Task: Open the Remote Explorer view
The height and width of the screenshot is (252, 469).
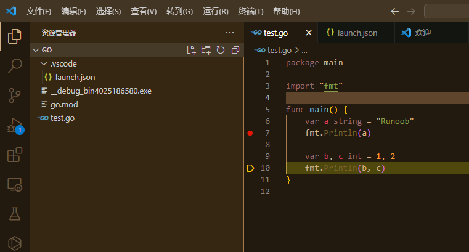Action: pyautogui.click(x=14, y=184)
